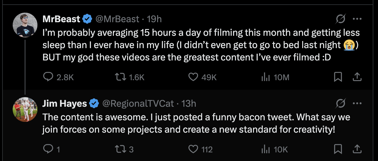Reply to Jim Hayes' tweet
Image resolution: width=378 pixels, height=161 pixels.
pos(48,149)
